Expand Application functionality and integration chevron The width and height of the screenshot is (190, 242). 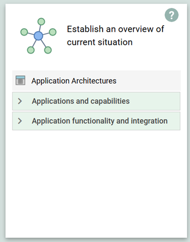(x=20, y=121)
